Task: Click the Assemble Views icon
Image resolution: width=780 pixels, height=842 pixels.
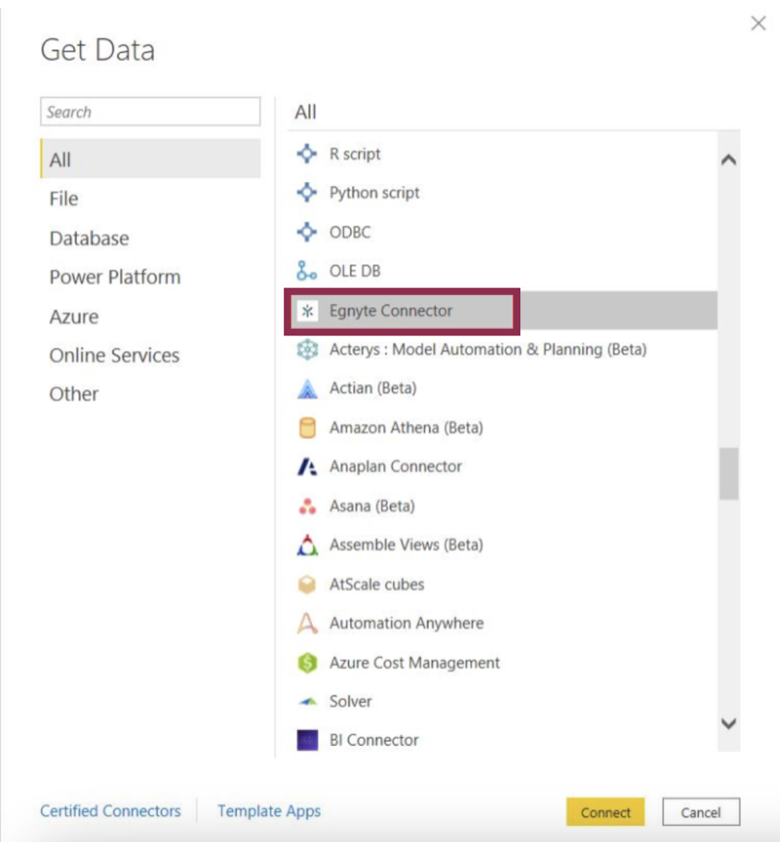Action: point(307,545)
